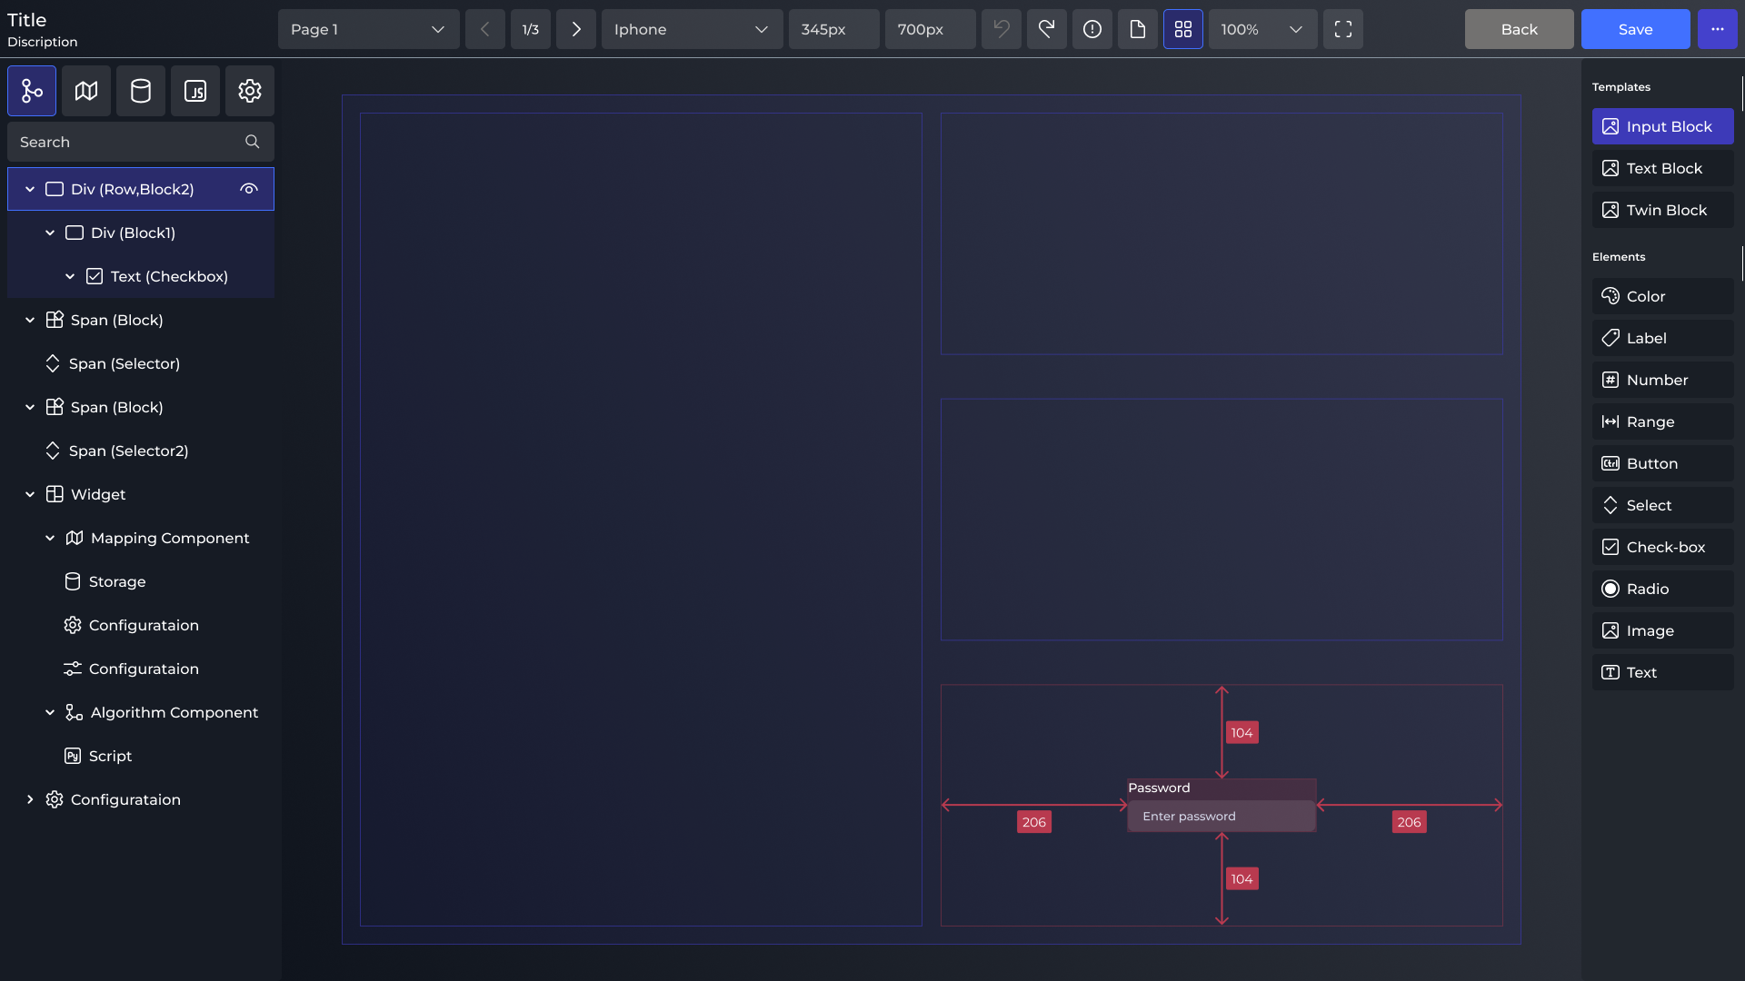Add the Label element
1745x981 pixels.
tap(1663, 338)
